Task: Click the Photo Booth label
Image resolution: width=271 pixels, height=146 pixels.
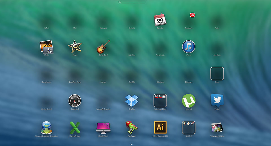Action: pyautogui.click(x=160, y=55)
